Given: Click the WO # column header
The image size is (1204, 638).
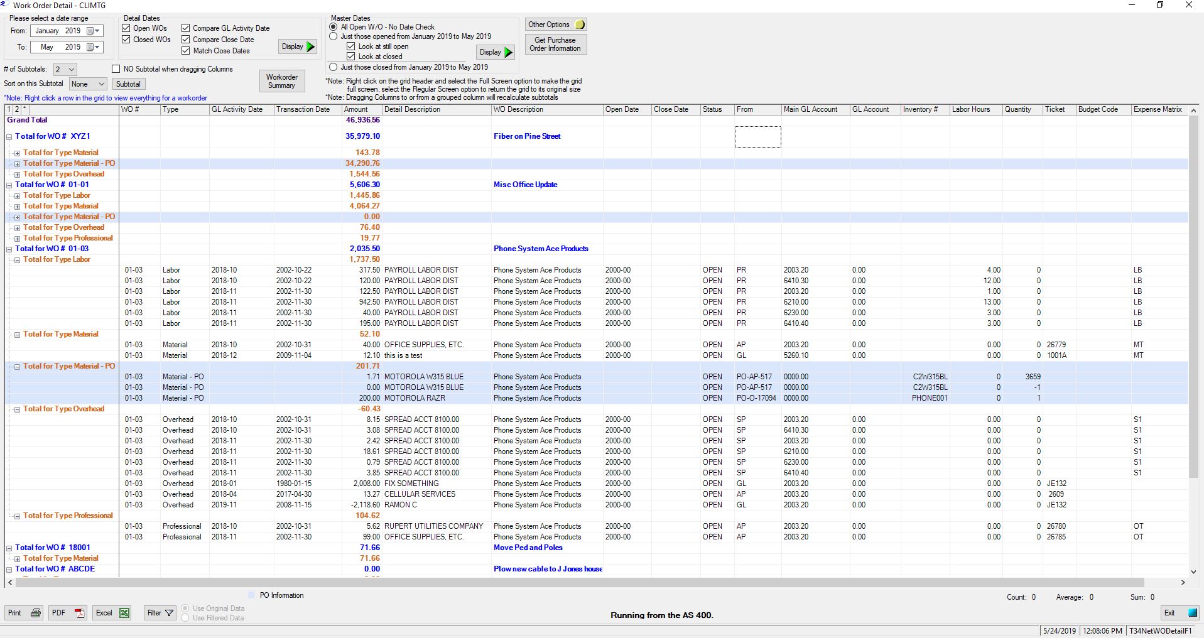Looking at the screenshot, I should pos(139,109).
